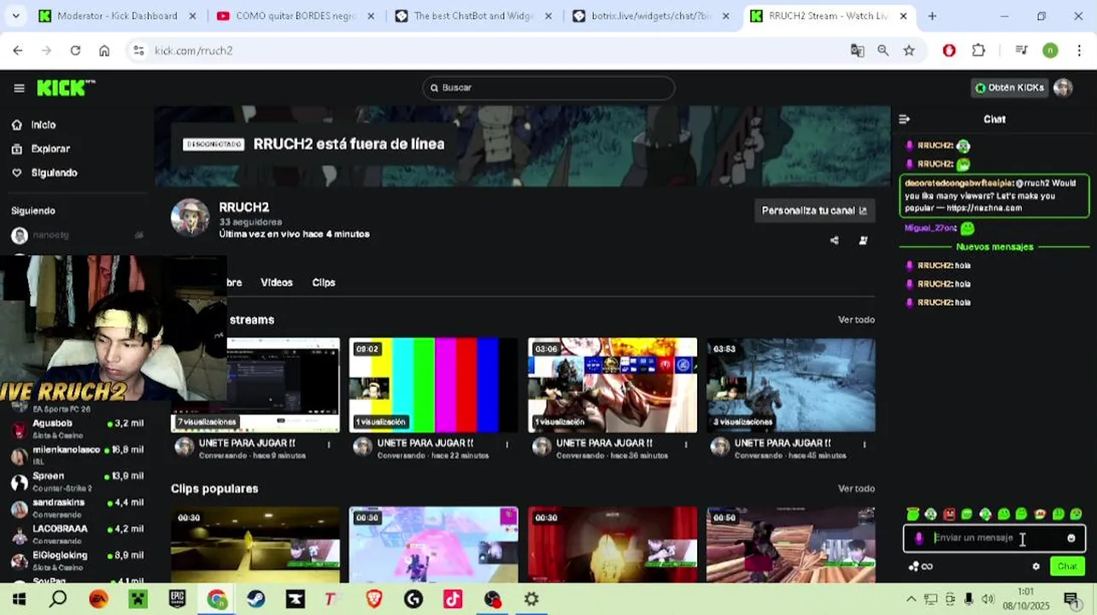The height and width of the screenshot is (615, 1097).
Task: Click the Enviar un mensaje input field
Action: pyautogui.click(x=996, y=538)
